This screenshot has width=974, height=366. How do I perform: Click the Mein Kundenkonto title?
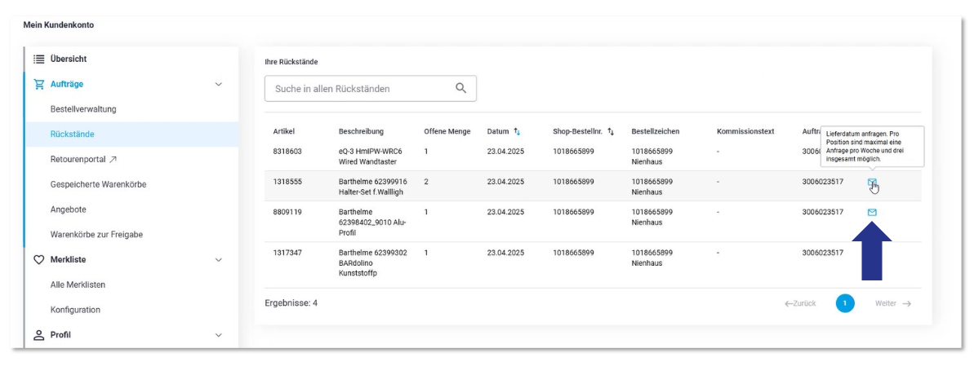point(59,25)
